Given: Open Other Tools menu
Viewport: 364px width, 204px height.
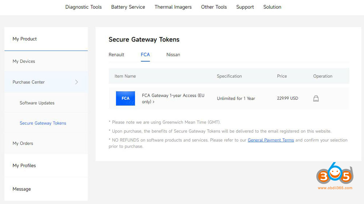Looking at the screenshot, I should point(214,7).
